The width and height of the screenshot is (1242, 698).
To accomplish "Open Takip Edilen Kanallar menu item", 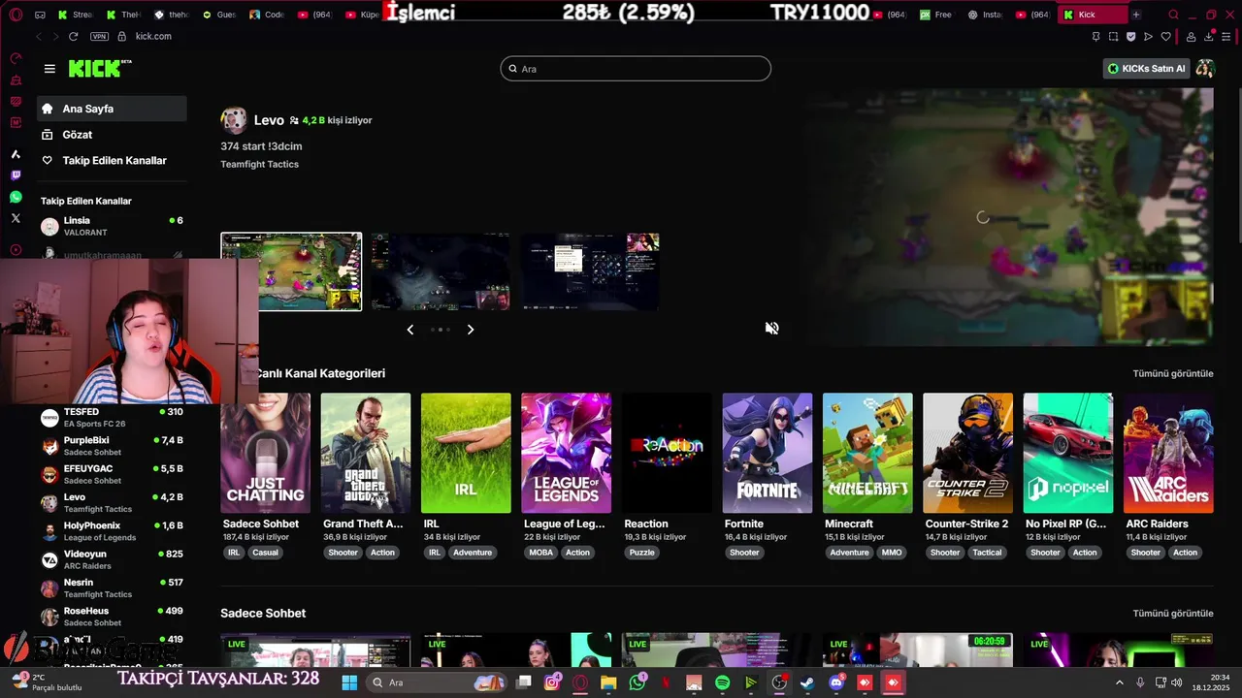I will tap(112, 160).
